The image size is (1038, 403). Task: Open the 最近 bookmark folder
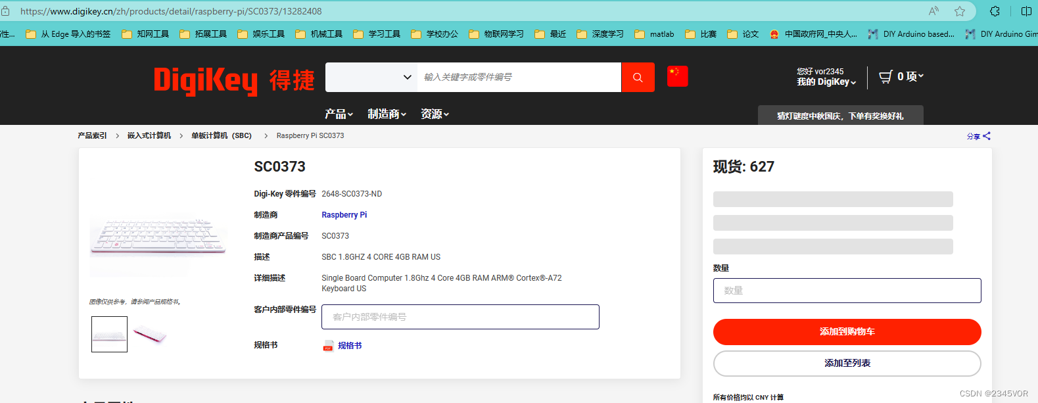click(x=550, y=34)
